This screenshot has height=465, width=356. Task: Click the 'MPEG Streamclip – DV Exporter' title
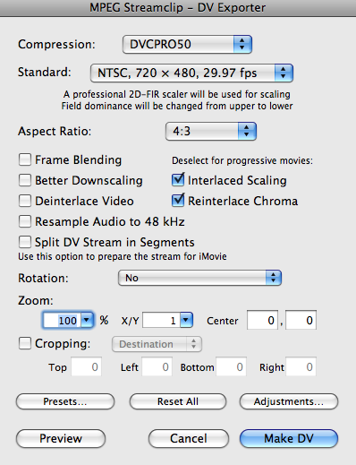[x=178, y=7]
